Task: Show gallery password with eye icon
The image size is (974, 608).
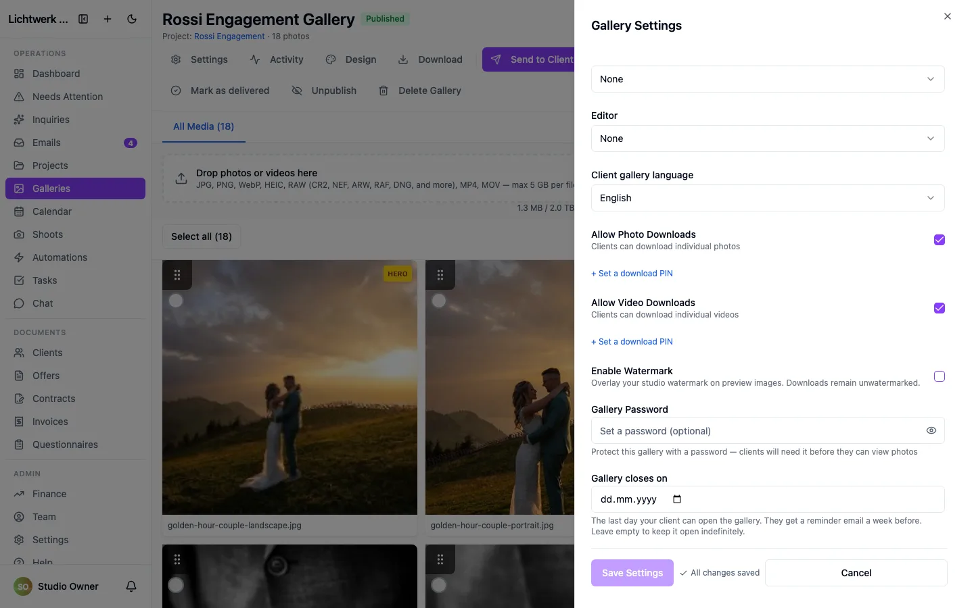Action: coord(931,430)
